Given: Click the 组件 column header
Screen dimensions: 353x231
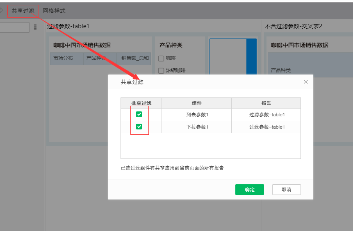Looking at the screenshot, I should pyautogui.click(x=196, y=103).
